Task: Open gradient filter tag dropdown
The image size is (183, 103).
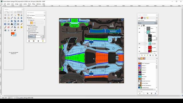Action: [156, 61]
